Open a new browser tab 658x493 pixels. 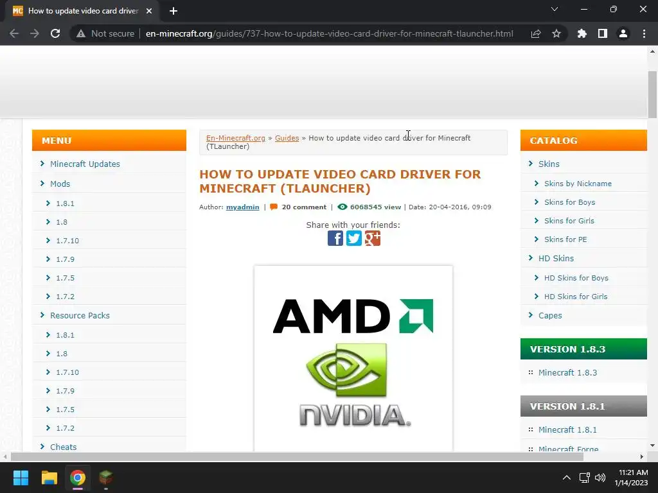coord(173,11)
